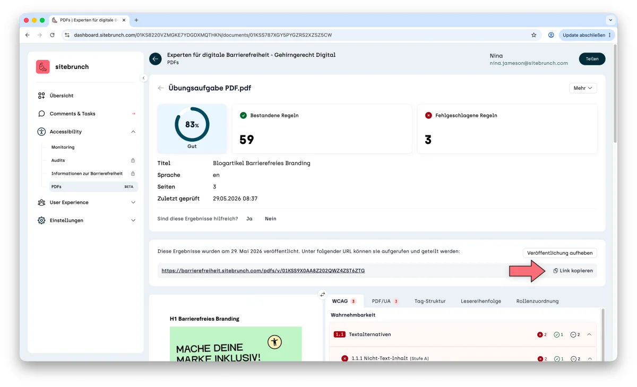Copy link with Link kopieren

[573, 271]
